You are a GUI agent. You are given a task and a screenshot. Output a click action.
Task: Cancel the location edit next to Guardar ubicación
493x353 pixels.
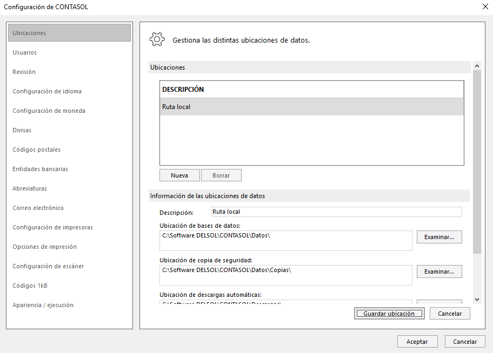[450, 314]
